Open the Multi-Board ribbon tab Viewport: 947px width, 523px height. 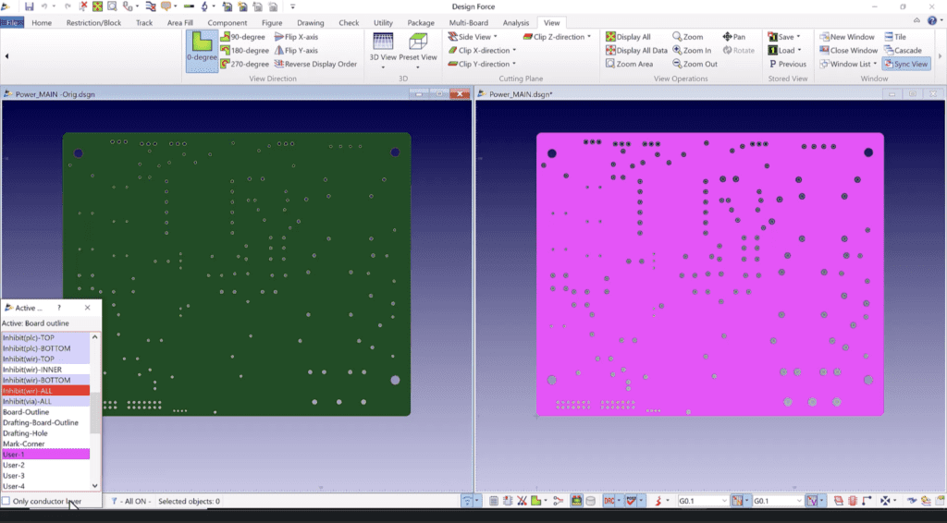(x=468, y=22)
